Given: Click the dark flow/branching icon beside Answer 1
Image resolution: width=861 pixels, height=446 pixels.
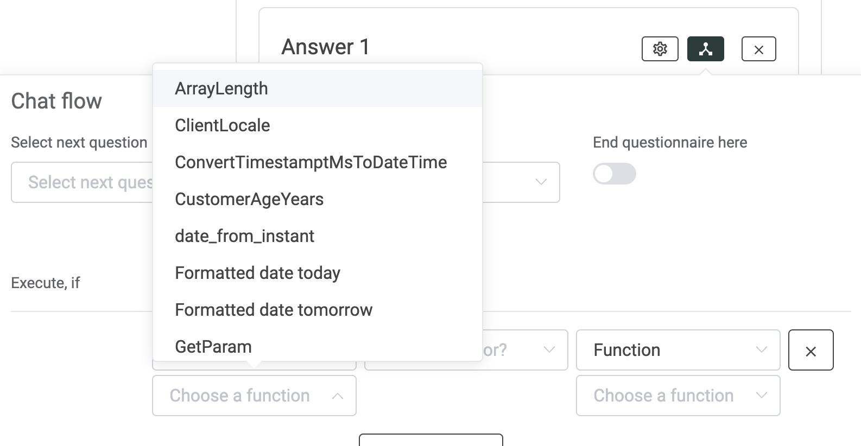Looking at the screenshot, I should tap(706, 48).
